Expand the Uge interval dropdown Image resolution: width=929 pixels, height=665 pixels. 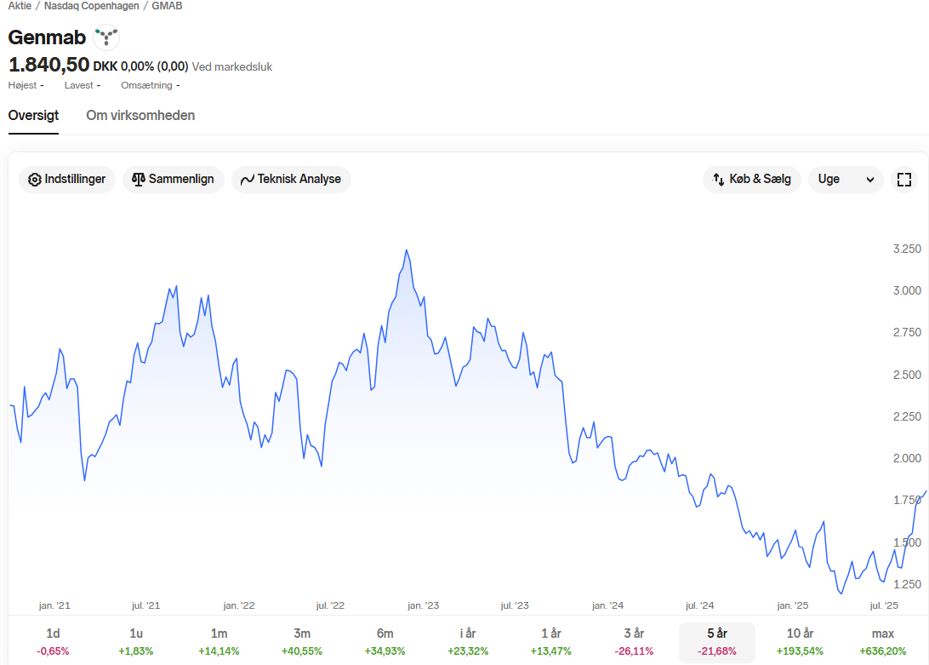pos(846,179)
